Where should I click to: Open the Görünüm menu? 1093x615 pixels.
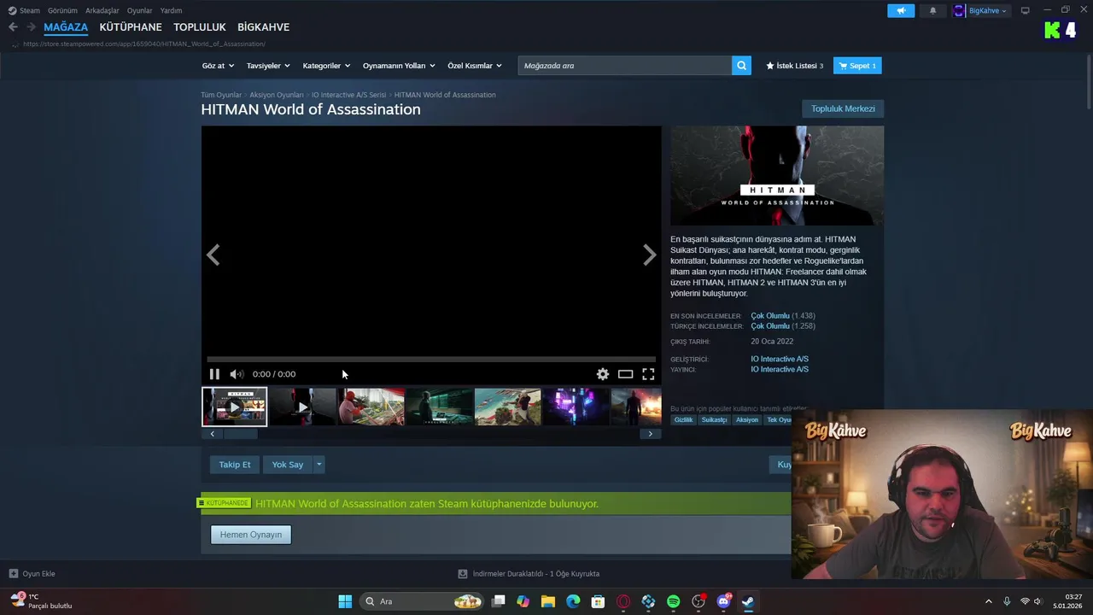click(x=62, y=10)
